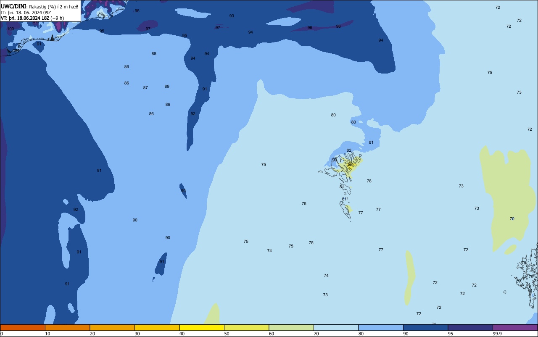Viewport: 538px width, 337px height.
Task: Click the purple legend swatch above 99.9
Action: point(515,327)
